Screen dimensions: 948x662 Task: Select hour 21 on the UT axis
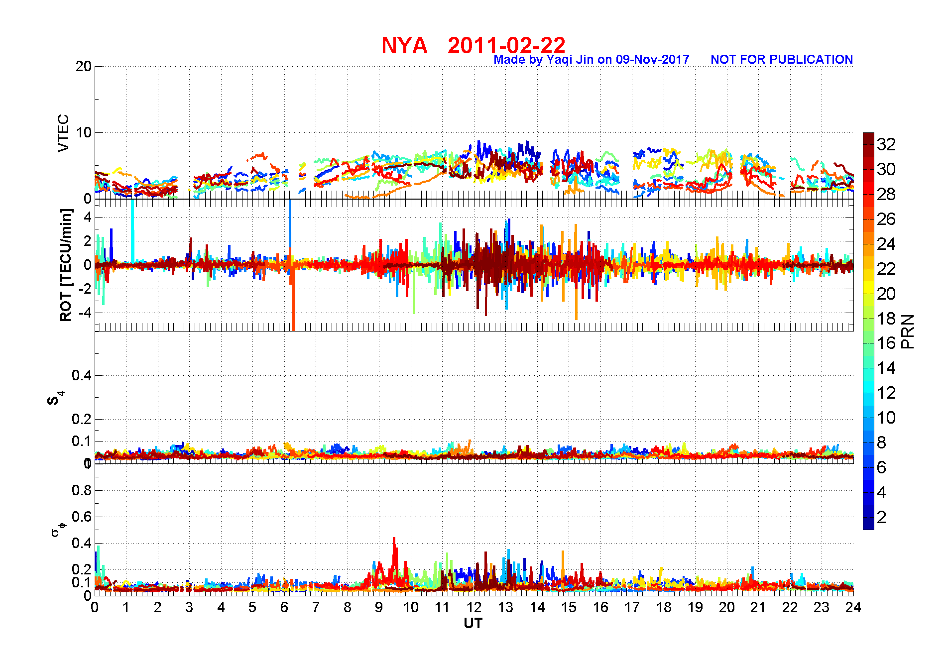coord(758,607)
